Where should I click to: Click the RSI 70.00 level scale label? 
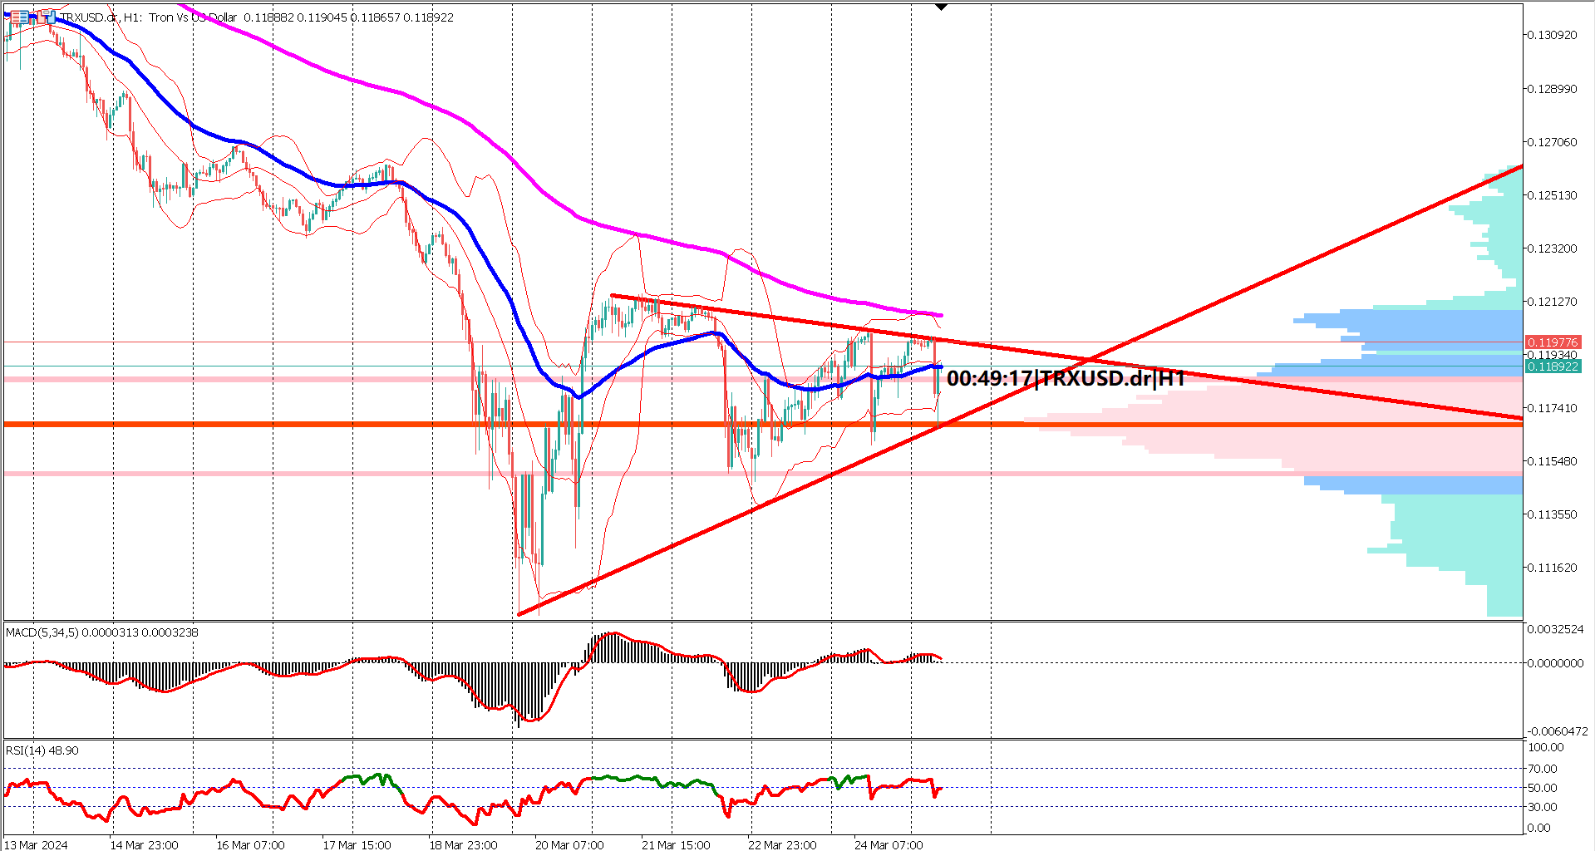(1545, 769)
